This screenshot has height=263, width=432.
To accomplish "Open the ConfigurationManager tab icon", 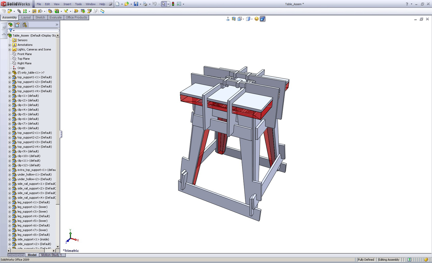I will (25, 25).
